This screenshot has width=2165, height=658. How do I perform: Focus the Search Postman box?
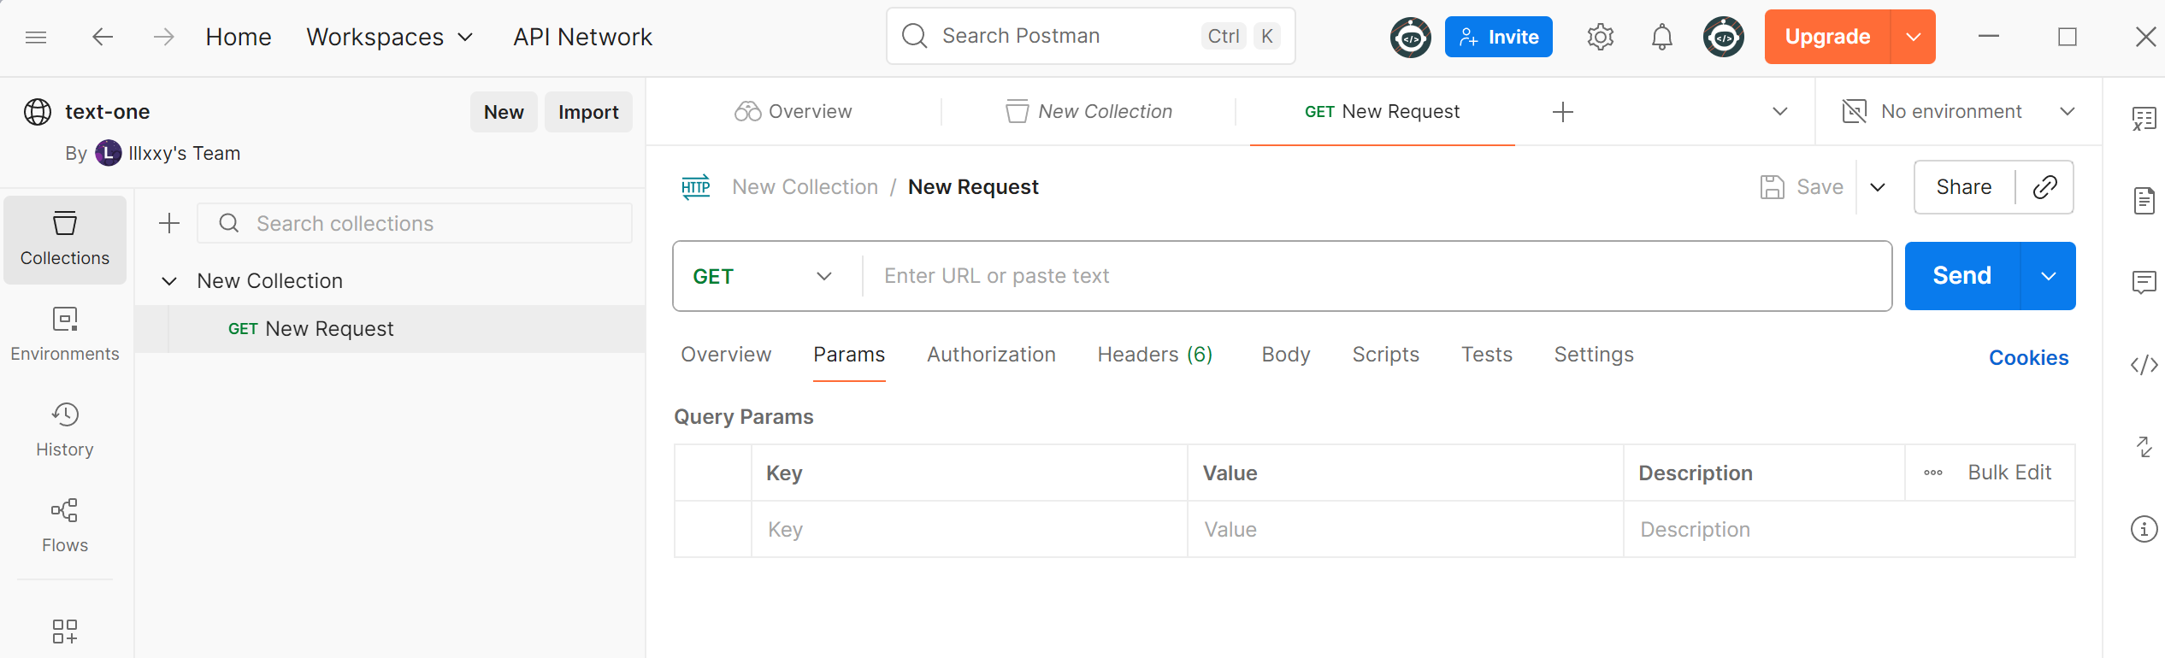(1090, 36)
